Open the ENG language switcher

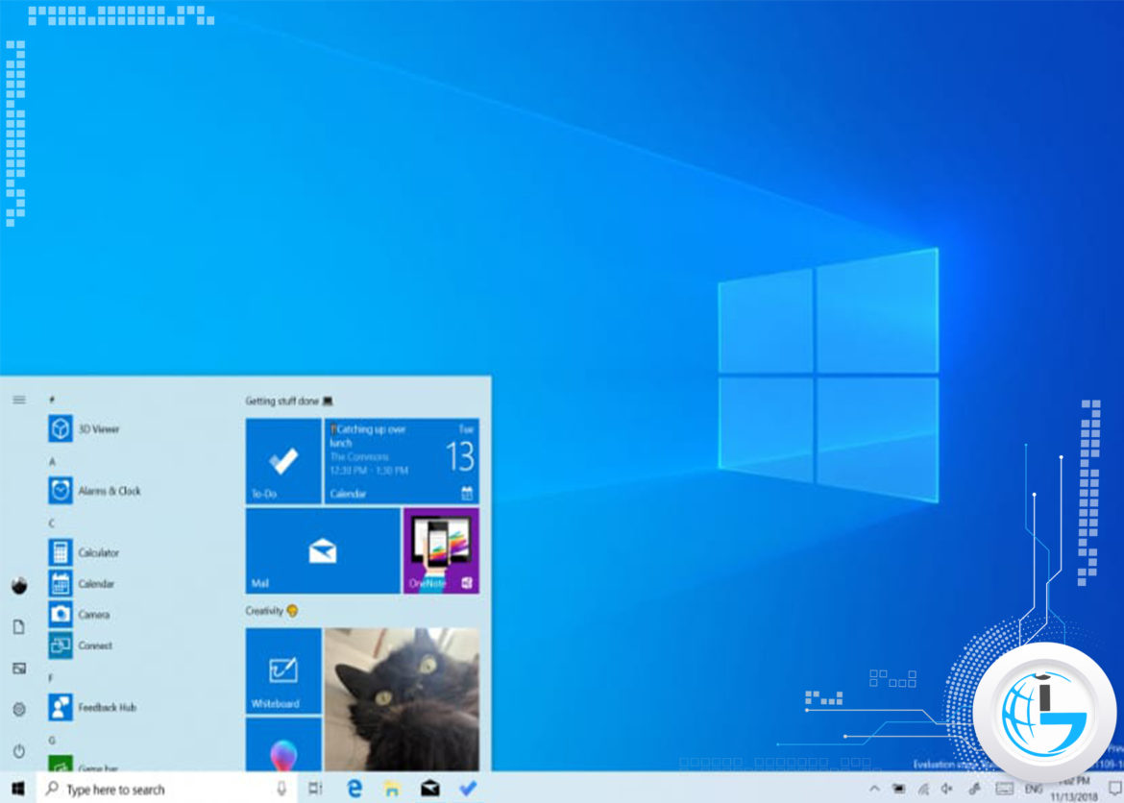(1033, 788)
